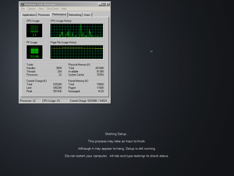Select the Networking tab
This screenshot has height=176, width=234.
coord(75,15)
